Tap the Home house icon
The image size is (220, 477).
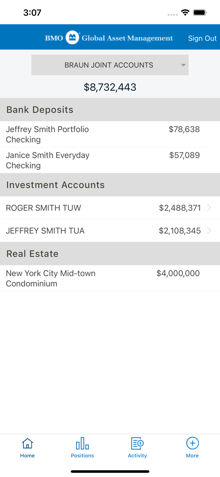[x=28, y=443]
